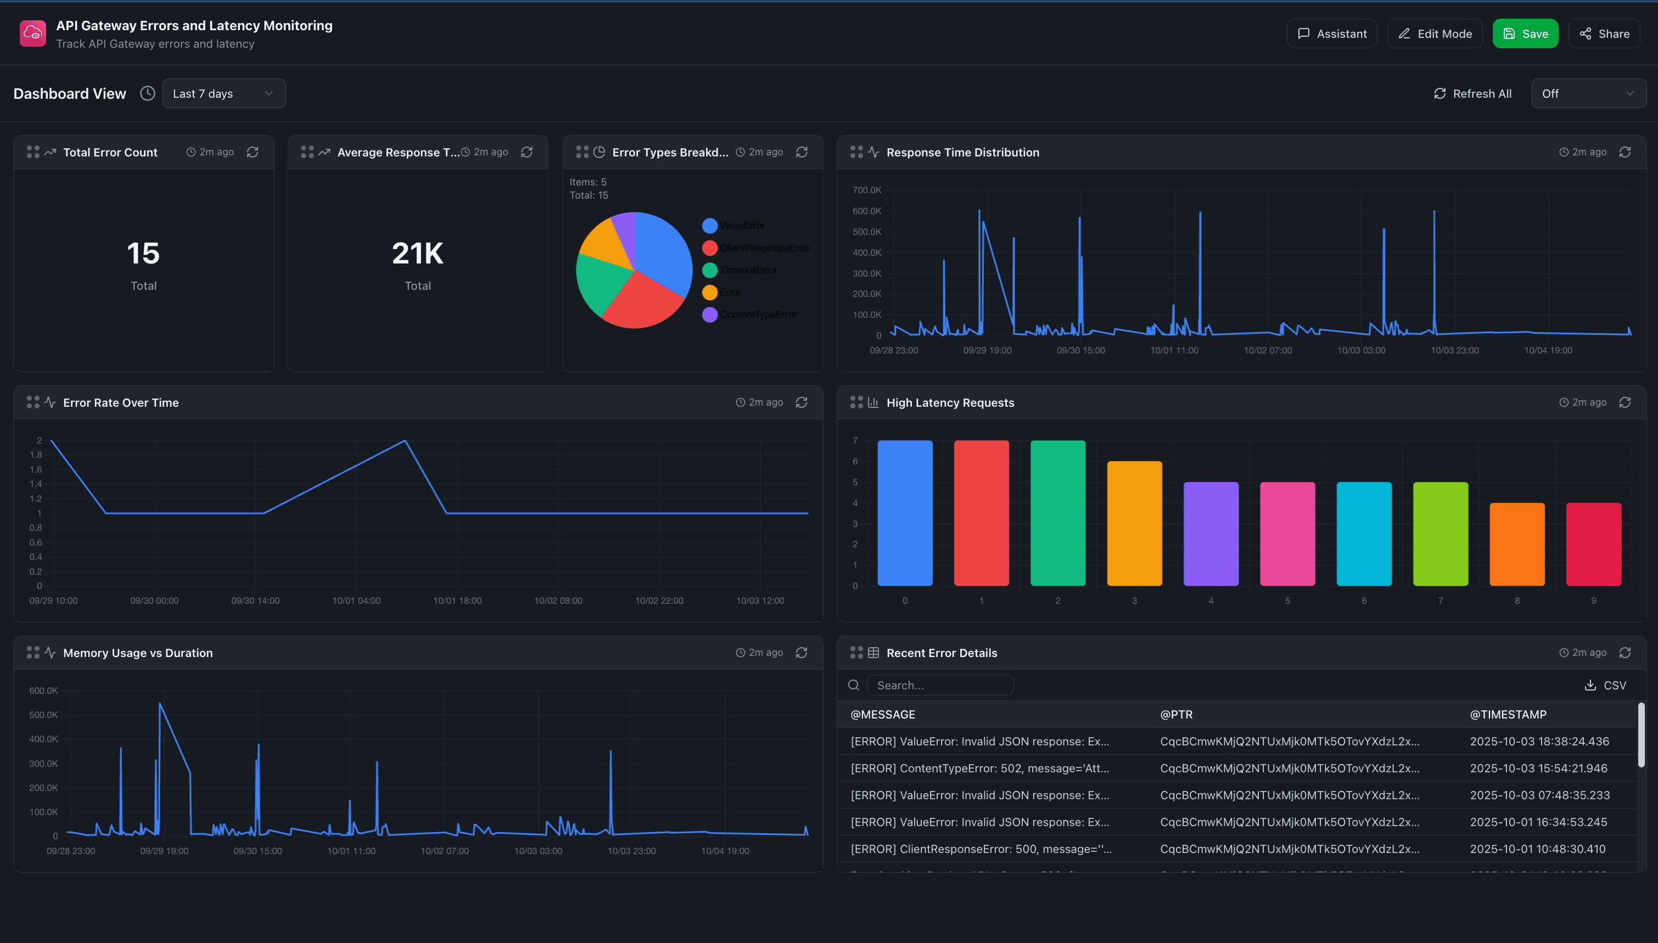Enter Edit Mode
The width and height of the screenshot is (1658, 943).
[x=1435, y=33]
